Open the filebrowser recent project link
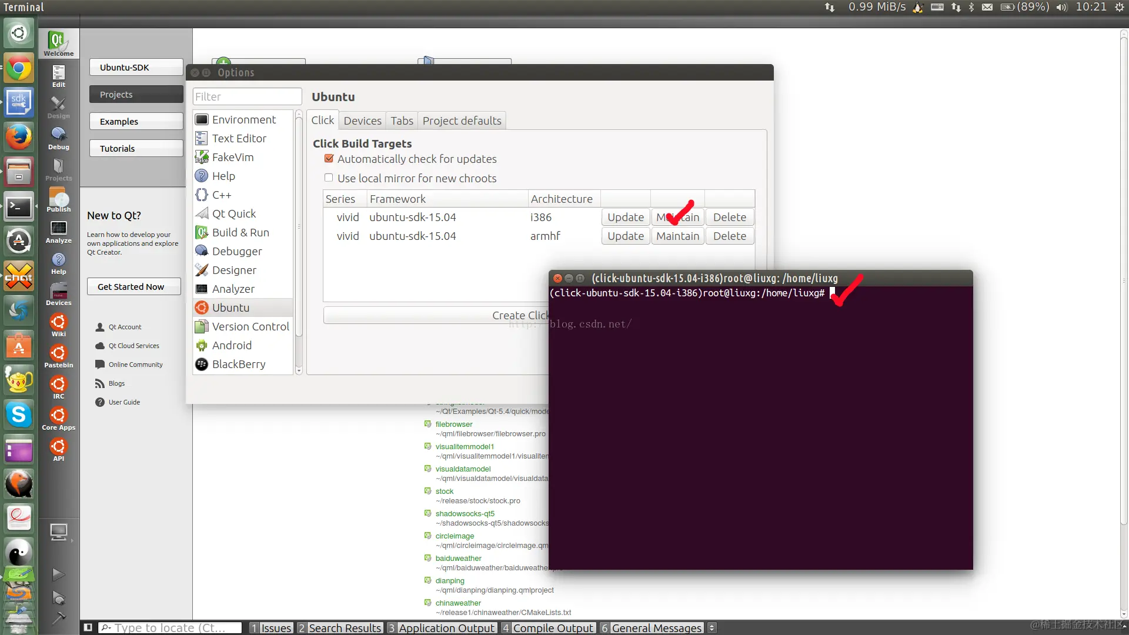The height and width of the screenshot is (635, 1129). tap(453, 424)
